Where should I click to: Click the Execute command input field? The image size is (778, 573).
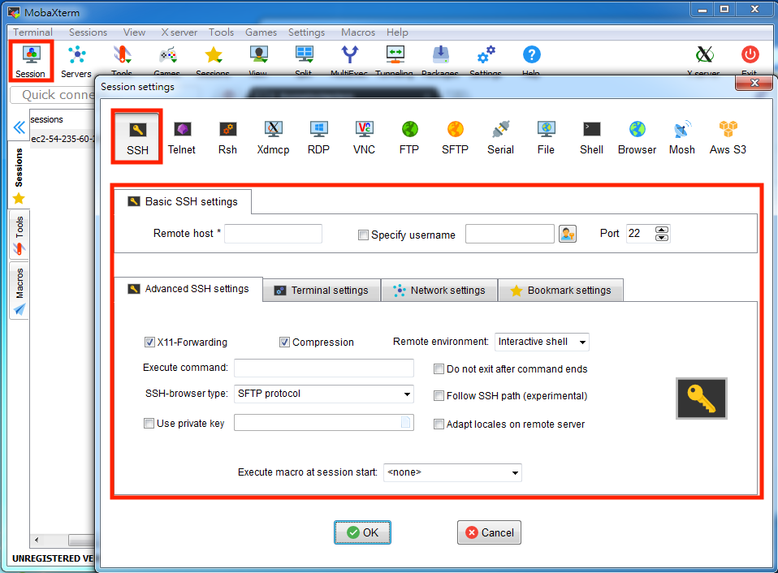(324, 368)
